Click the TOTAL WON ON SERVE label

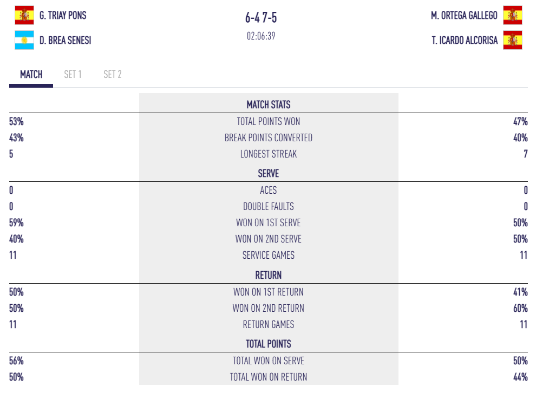tap(269, 361)
